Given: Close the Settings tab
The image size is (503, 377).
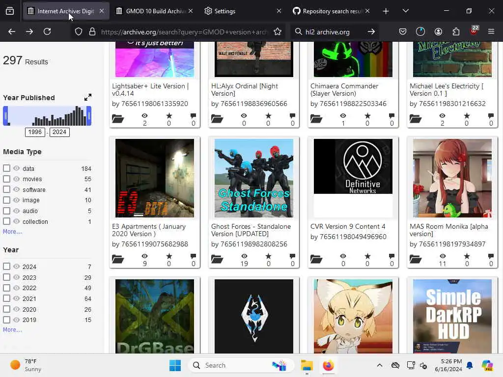Looking at the screenshot, I should [279, 11].
